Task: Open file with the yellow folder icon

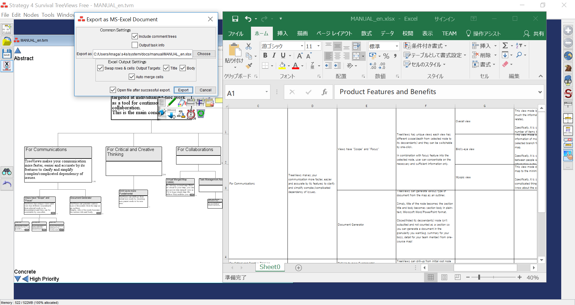Action: pyautogui.click(x=7, y=41)
